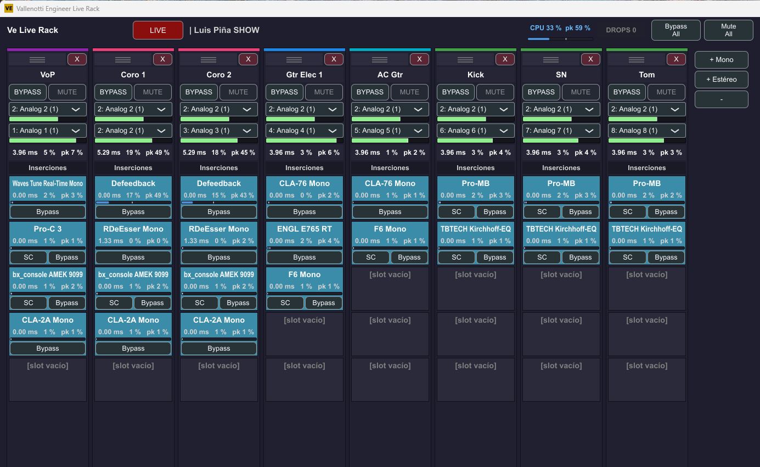Toggle BYPASS on the Kick channel

455,92
